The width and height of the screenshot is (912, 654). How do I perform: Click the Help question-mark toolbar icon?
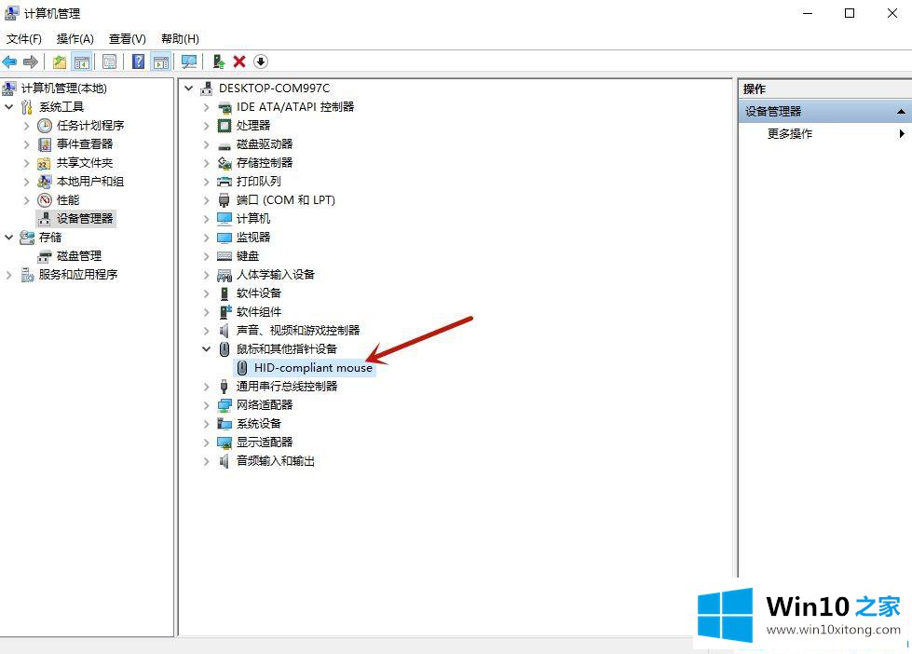138,61
